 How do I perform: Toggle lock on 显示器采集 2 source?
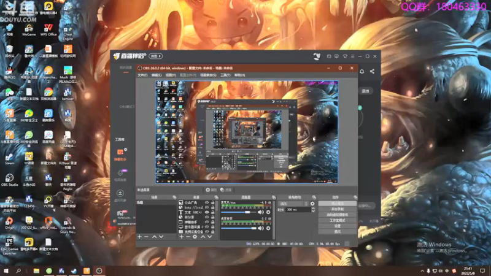(212, 227)
